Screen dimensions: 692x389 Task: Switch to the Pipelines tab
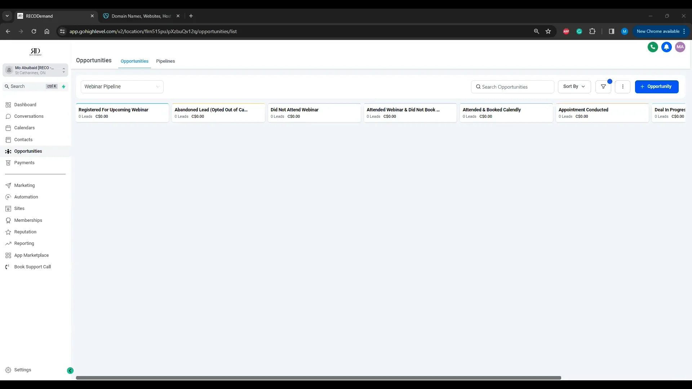coord(165,61)
